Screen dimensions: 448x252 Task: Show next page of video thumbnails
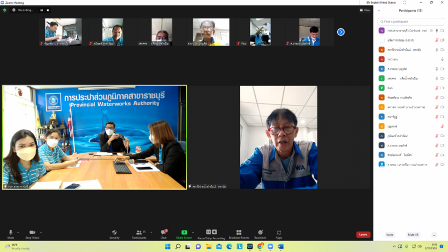pyautogui.click(x=340, y=32)
